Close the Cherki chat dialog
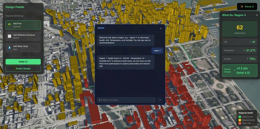The width and height of the screenshot is (260, 129). pyautogui.click(x=161, y=29)
